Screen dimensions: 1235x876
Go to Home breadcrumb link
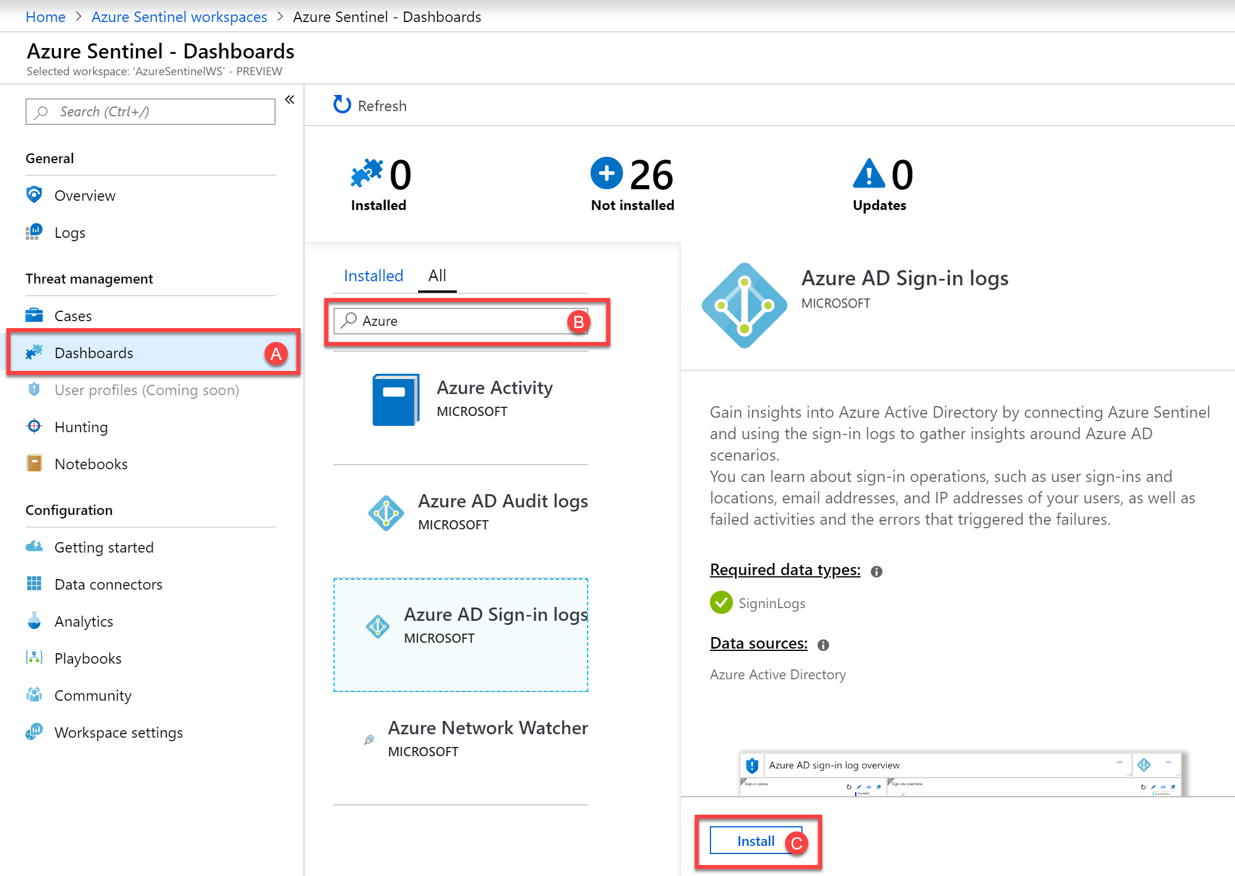point(46,17)
